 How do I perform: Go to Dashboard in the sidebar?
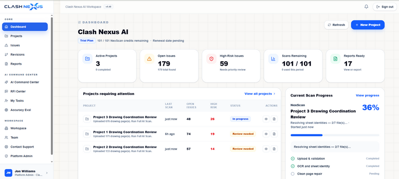pos(25,27)
